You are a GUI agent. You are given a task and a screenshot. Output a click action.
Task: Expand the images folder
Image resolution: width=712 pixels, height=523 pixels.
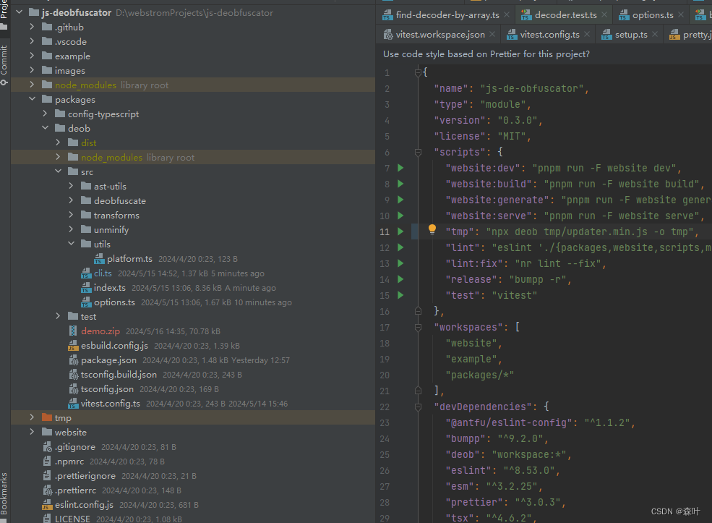point(32,70)
